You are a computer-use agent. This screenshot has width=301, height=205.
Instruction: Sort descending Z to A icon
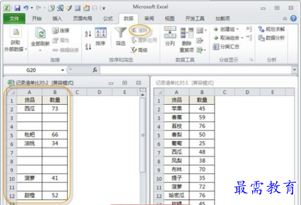coord(88,47)
